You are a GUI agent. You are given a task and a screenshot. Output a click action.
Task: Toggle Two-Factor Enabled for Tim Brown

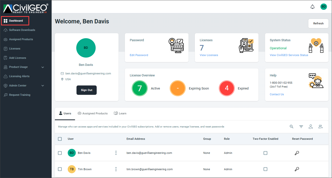coord(265,169)
